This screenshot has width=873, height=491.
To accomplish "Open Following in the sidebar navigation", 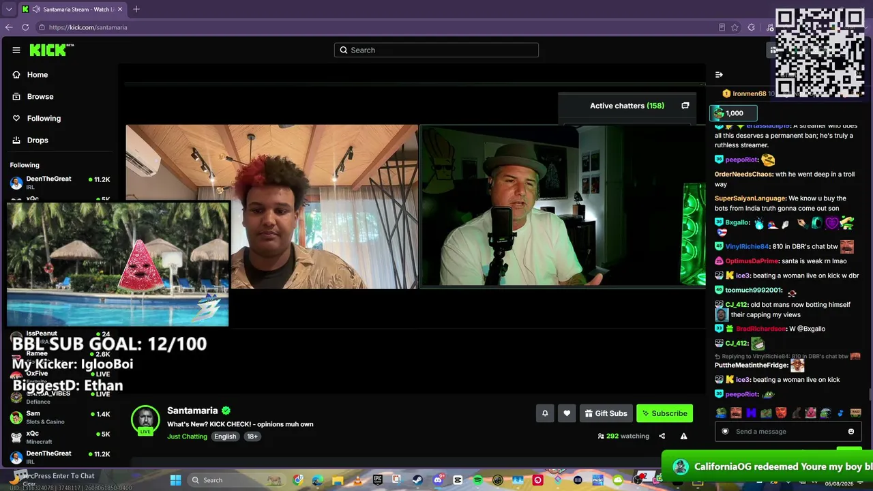I will 44,119.
